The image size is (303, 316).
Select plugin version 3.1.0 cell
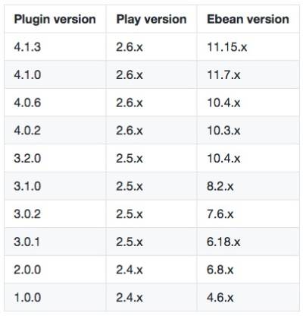click(55, 186)
